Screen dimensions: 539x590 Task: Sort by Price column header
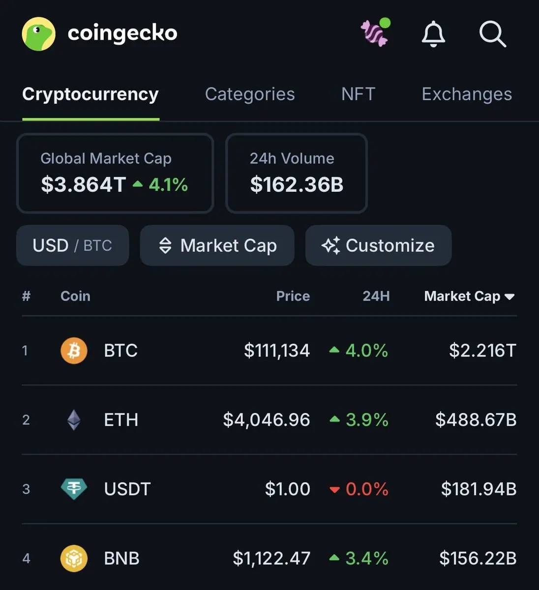[x=293, y=296]
